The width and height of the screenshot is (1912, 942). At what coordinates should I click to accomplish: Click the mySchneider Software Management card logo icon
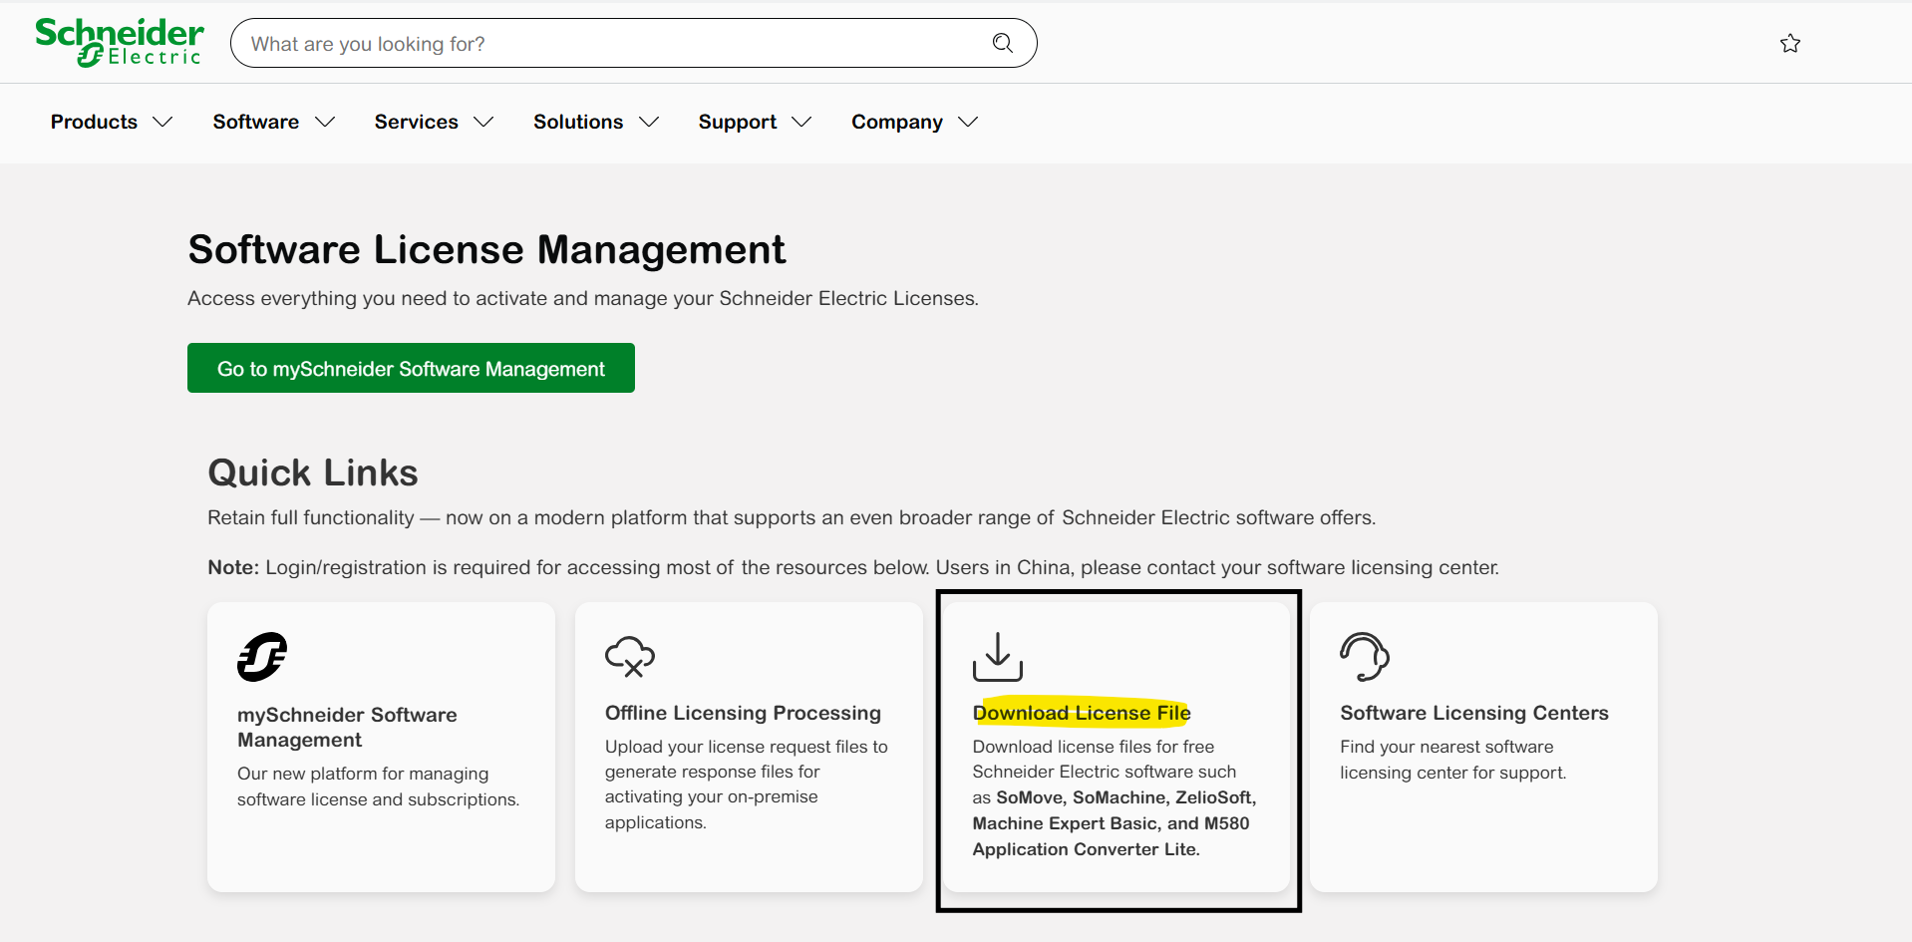pos(262,656)
